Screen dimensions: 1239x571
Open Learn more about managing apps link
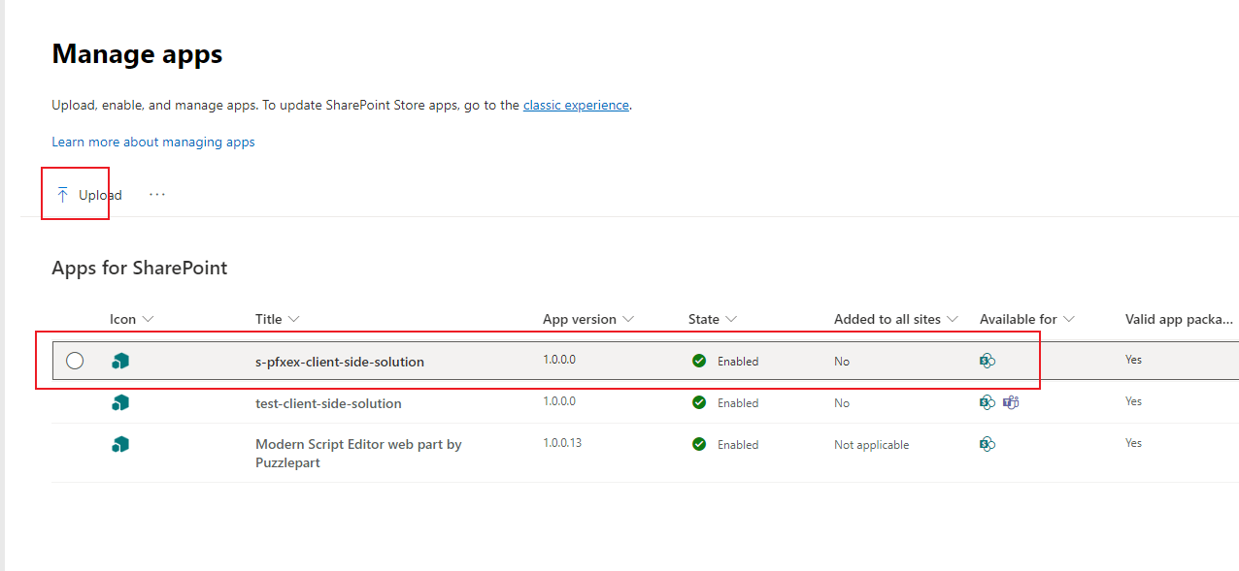point(153,142)
